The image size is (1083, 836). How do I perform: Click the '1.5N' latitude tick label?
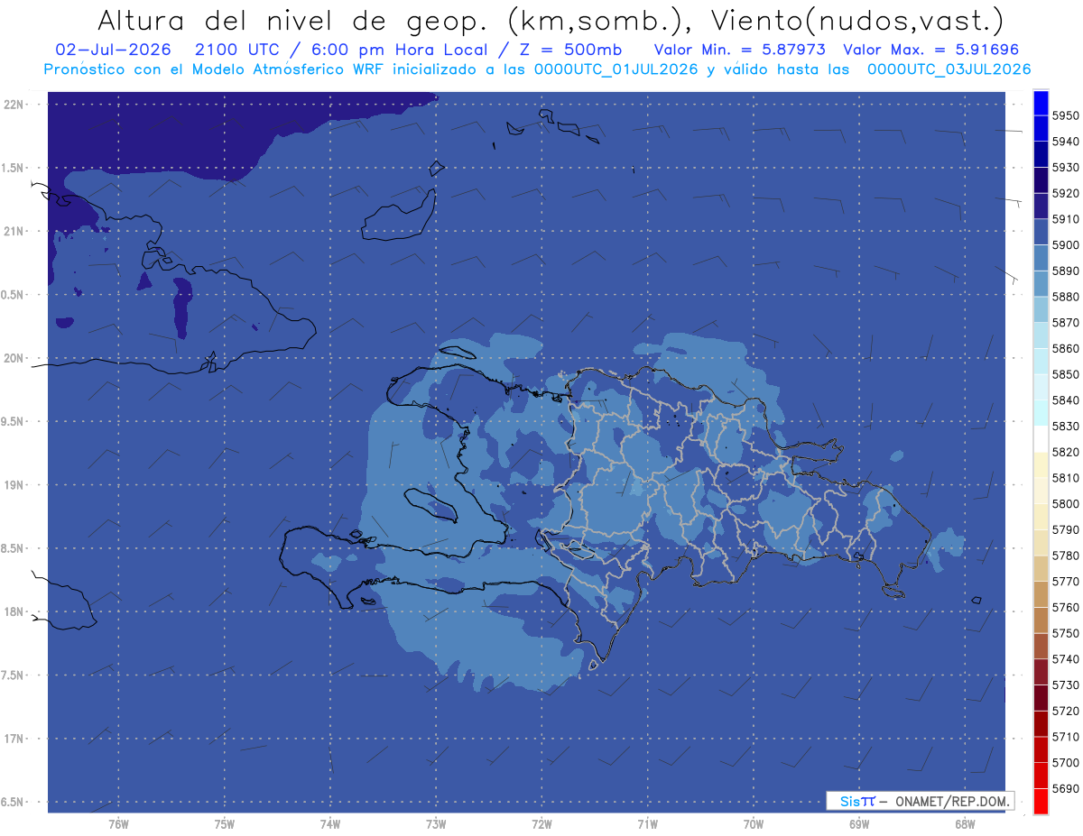point(13,168)
